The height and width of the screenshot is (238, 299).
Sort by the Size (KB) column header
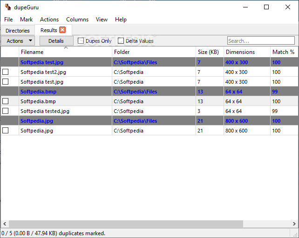point(210,52)
